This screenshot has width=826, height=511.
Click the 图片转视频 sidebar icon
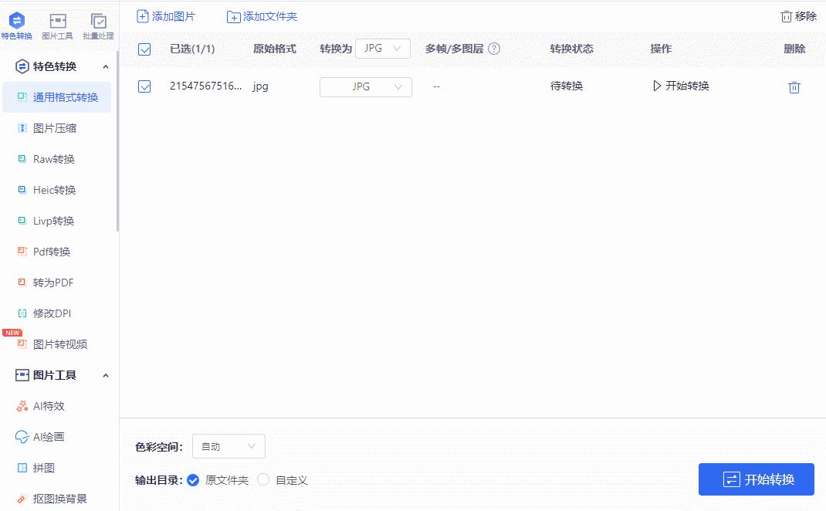(x=22, y=344)
